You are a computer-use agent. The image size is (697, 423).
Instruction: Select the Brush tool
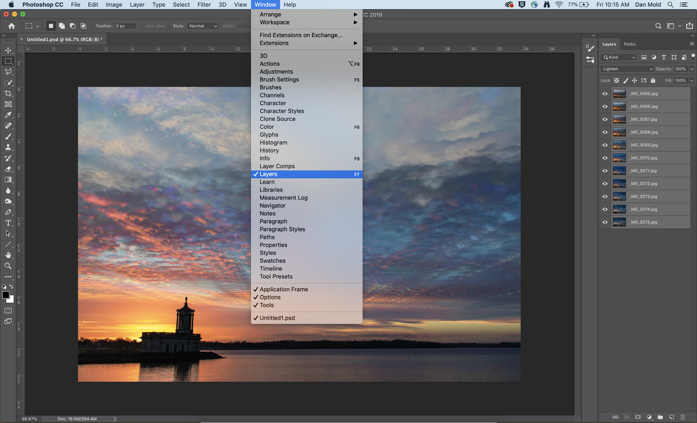pyautogui.click(x=8, y=138)
